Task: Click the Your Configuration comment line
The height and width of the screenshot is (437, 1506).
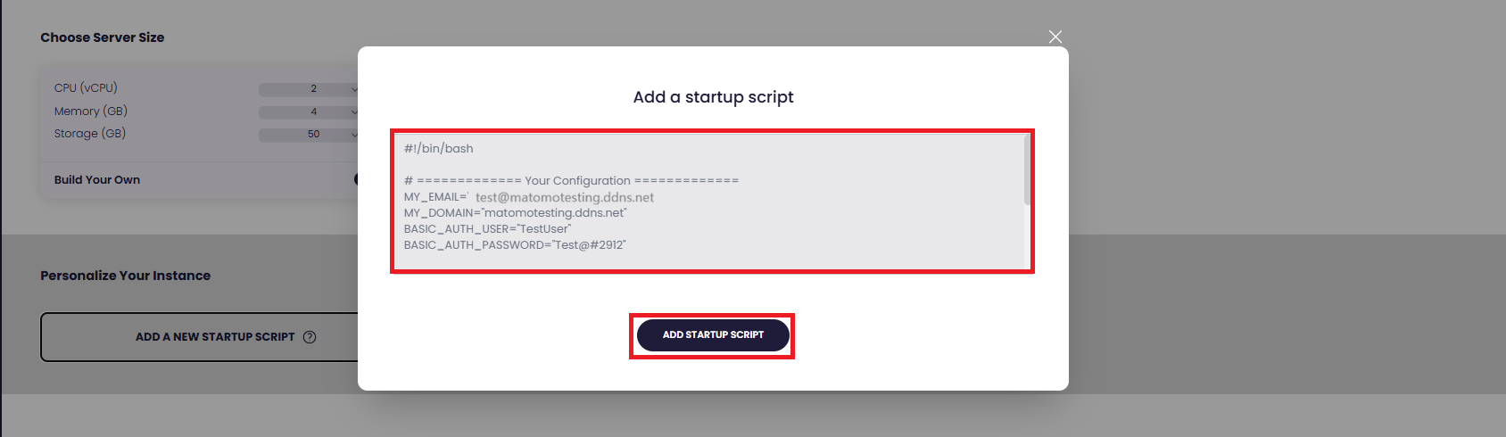Action: click(x=571, y=181)
